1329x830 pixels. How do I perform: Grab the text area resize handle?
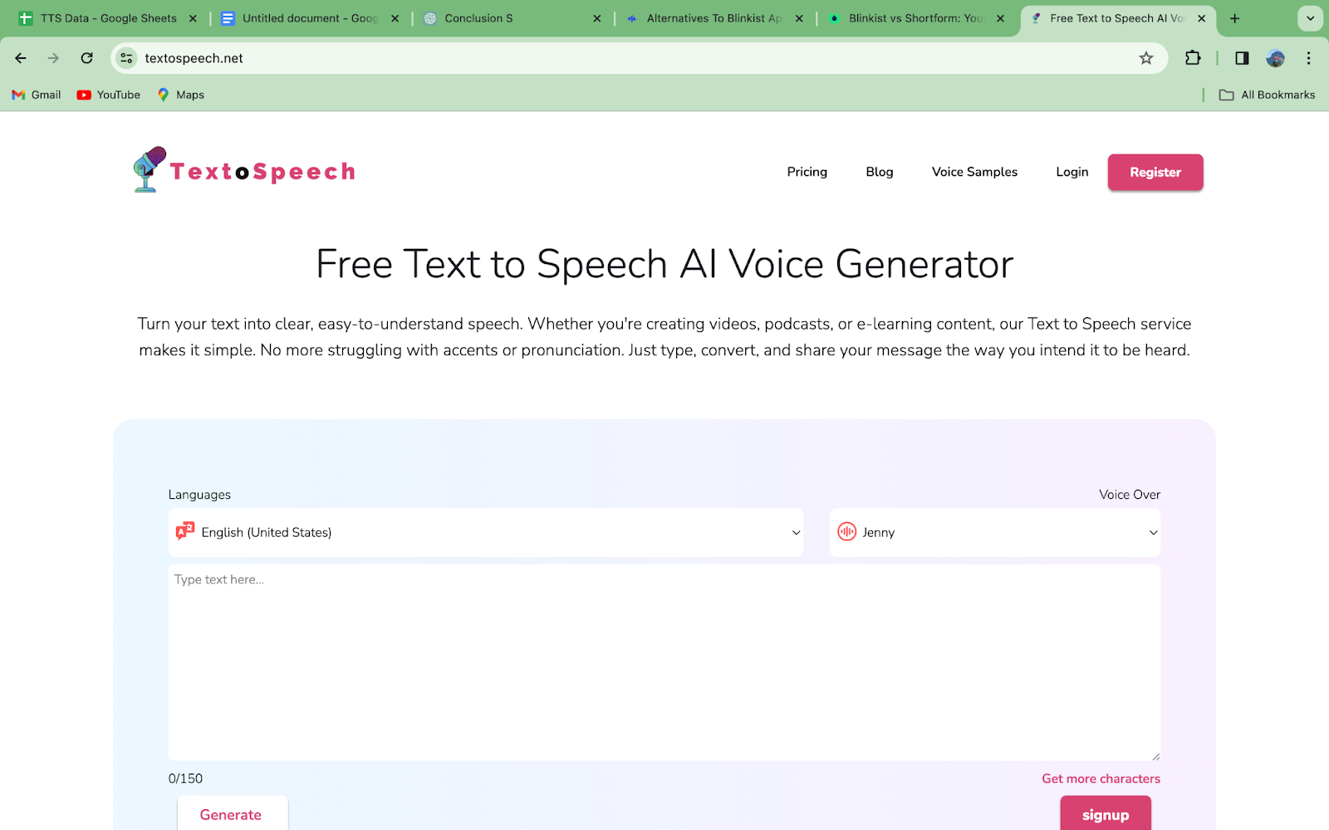pos(1155,755)
